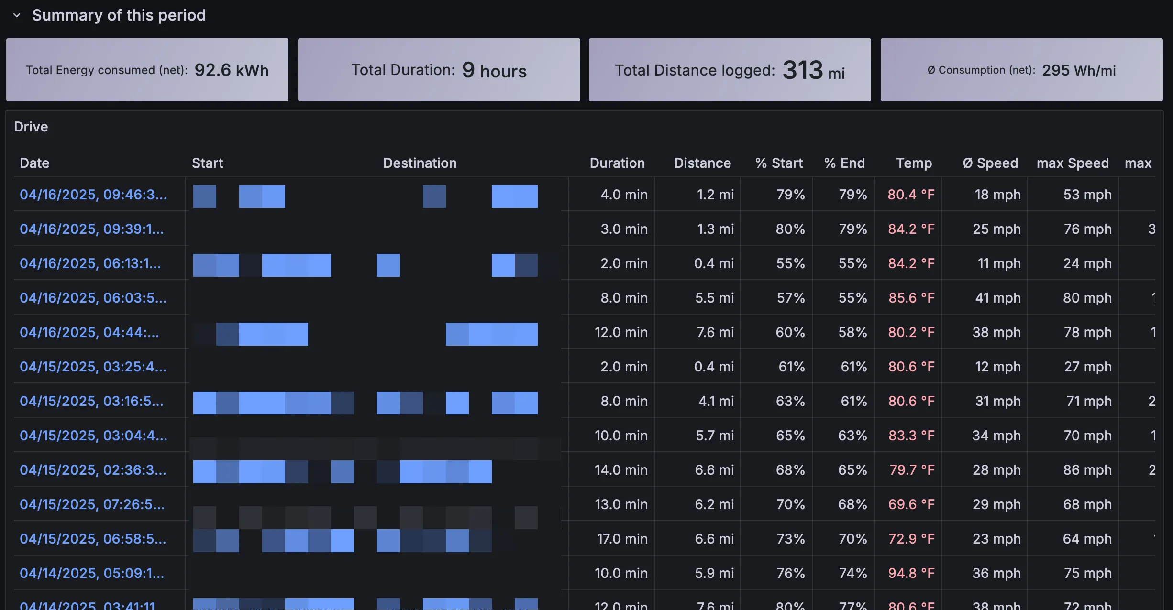Open the drive dated 04/15/2025, 07:26
The image size is (1173, 610).
(x=92, y=504)
